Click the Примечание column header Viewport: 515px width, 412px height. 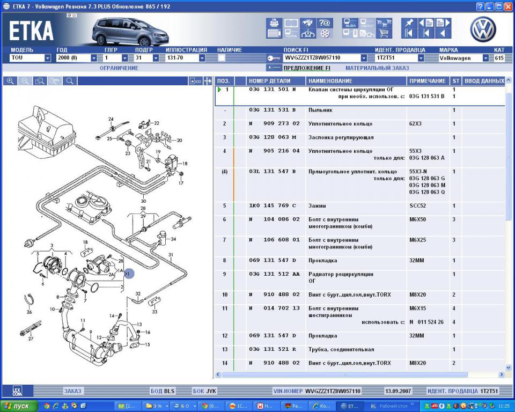(x=428, y=81)
